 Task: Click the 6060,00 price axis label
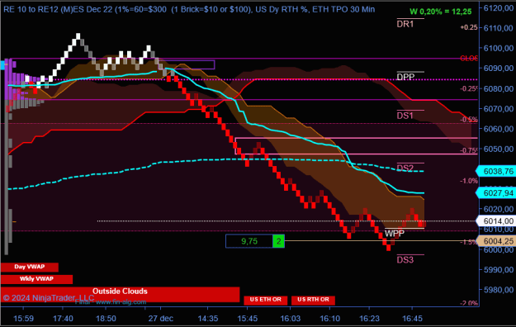click(x=498, y=129)
